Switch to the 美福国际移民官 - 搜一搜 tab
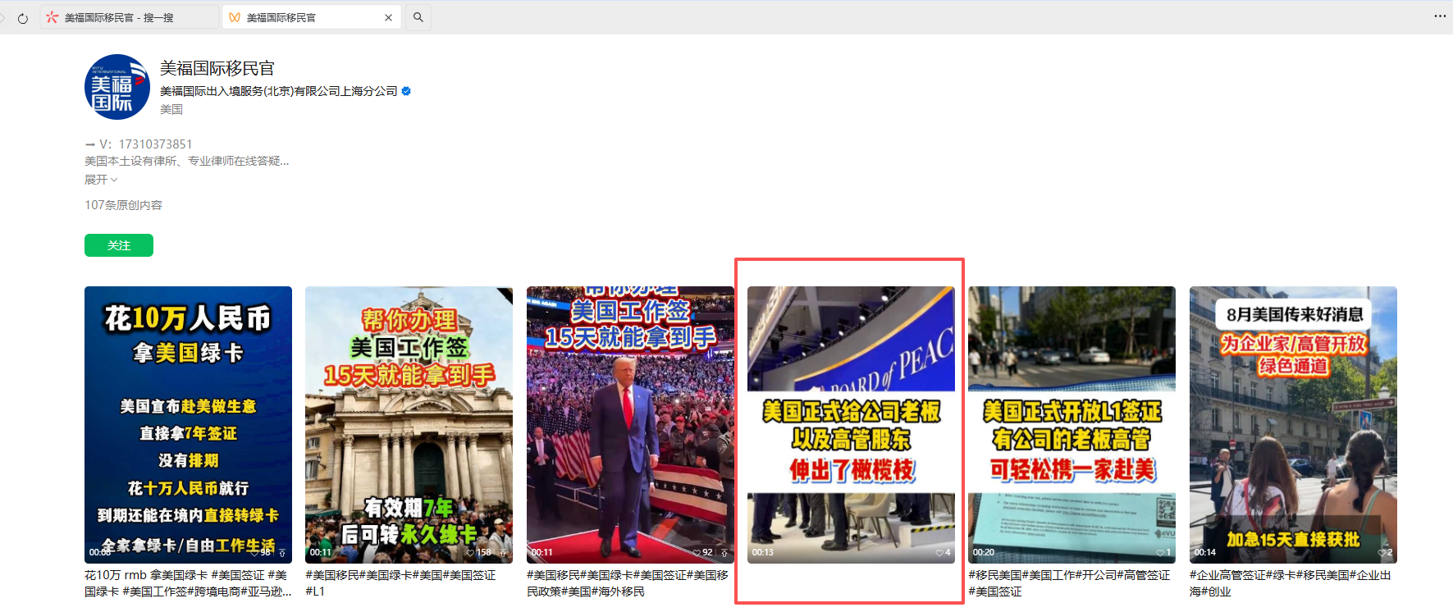Image resolution: width=1453 pixels, height=612 pixels. [129, 17]
